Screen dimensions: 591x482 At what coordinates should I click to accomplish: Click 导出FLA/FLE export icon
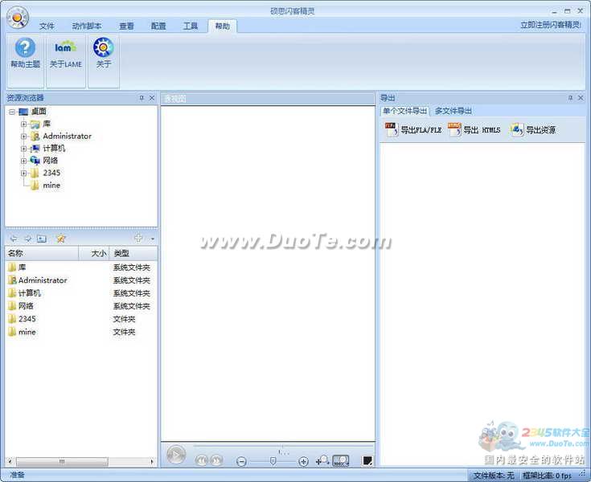point(413,130)
